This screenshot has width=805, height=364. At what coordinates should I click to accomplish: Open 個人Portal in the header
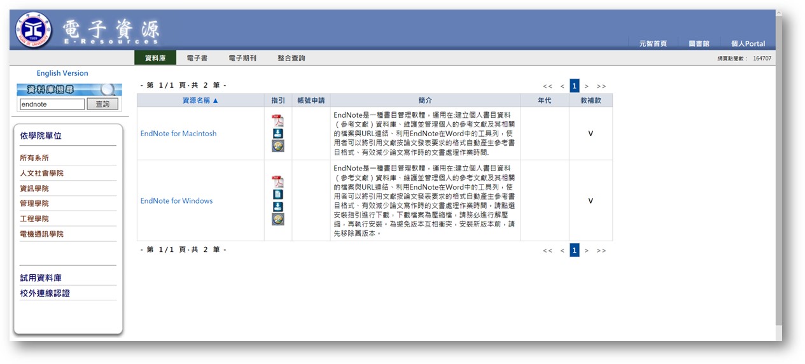(748, 44)
